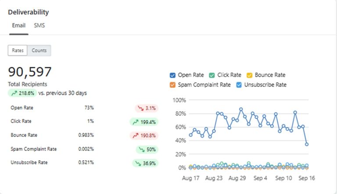Click the Click Rate 199.4% increase badge
The image size is (337, 194).
144,122
